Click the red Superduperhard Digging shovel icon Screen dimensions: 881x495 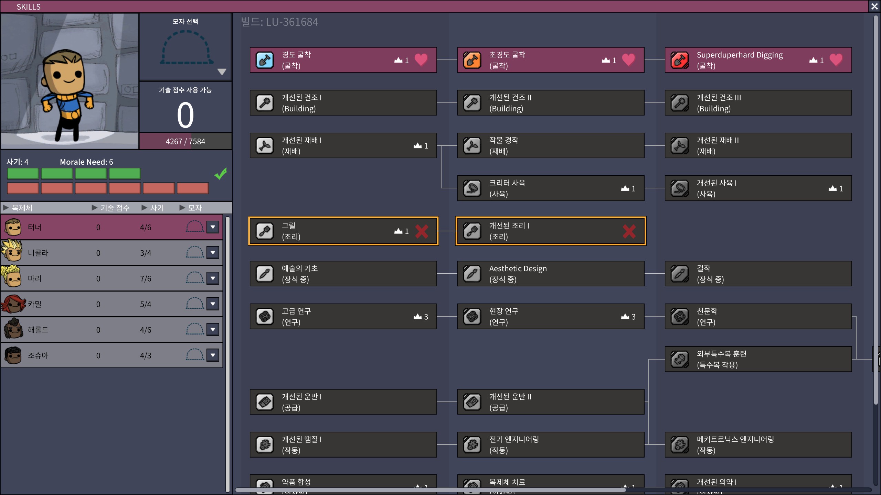[x=680, y=60]
